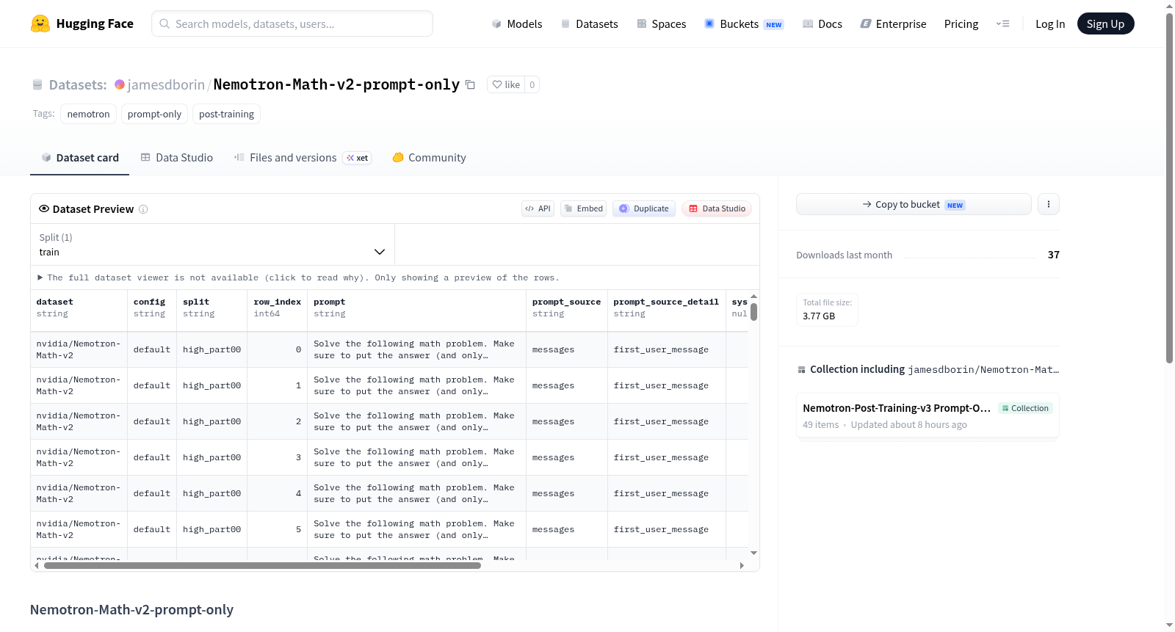1175x632 pixels.
Task: Click the xet badge on Files tab
Action: 358,158
